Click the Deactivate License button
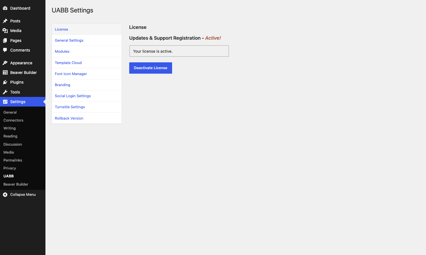The image size is (426, 255). (151, 68)
